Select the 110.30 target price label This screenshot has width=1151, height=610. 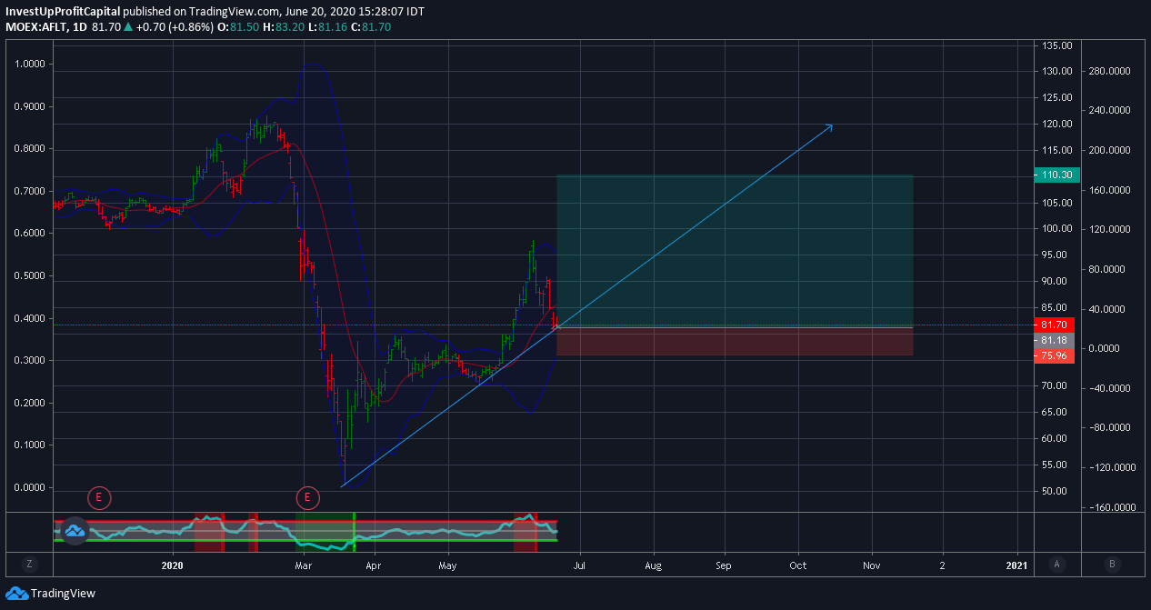tap(1056, 175)
